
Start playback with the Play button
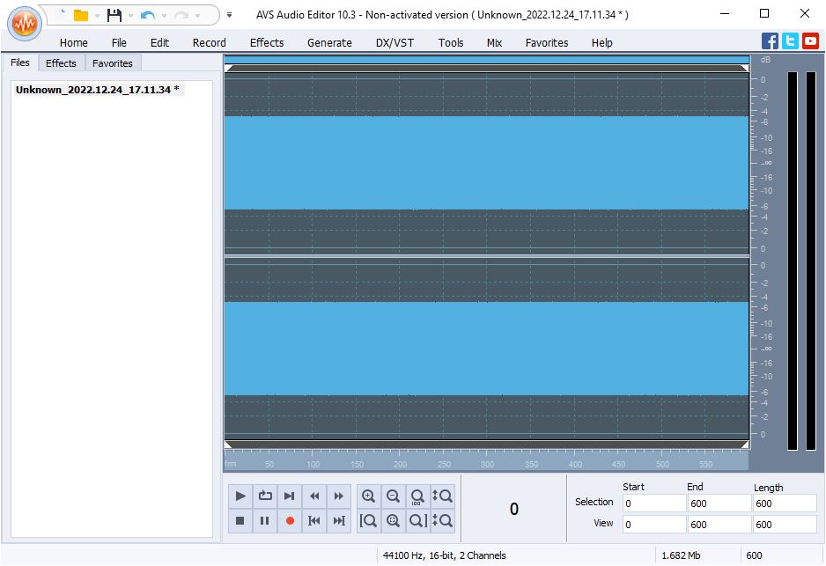coord(240,496)
